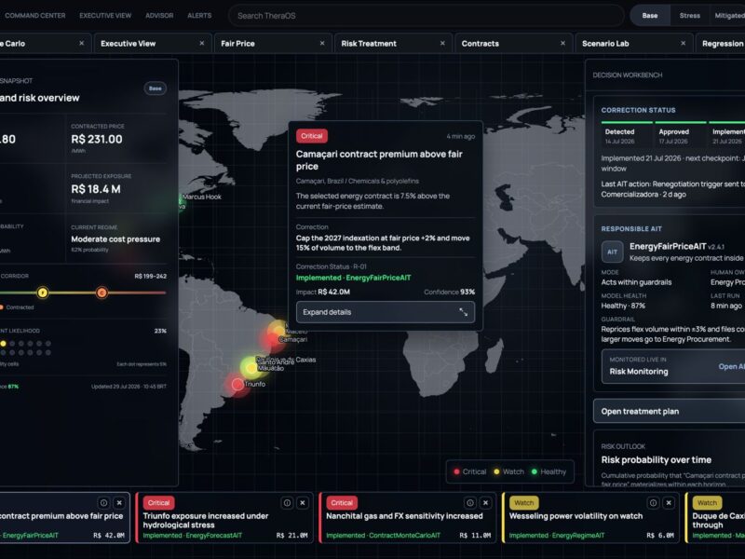The image size is (745, 559).
Task: Show info for the Nanchital gas alert card
Action: tap(470, 503)
